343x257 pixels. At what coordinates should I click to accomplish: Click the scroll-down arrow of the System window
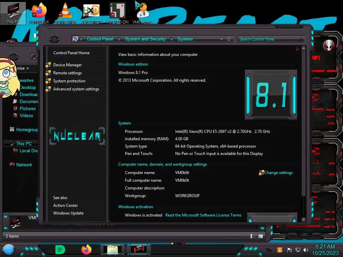pyautogui.click(x=303, y=220)
